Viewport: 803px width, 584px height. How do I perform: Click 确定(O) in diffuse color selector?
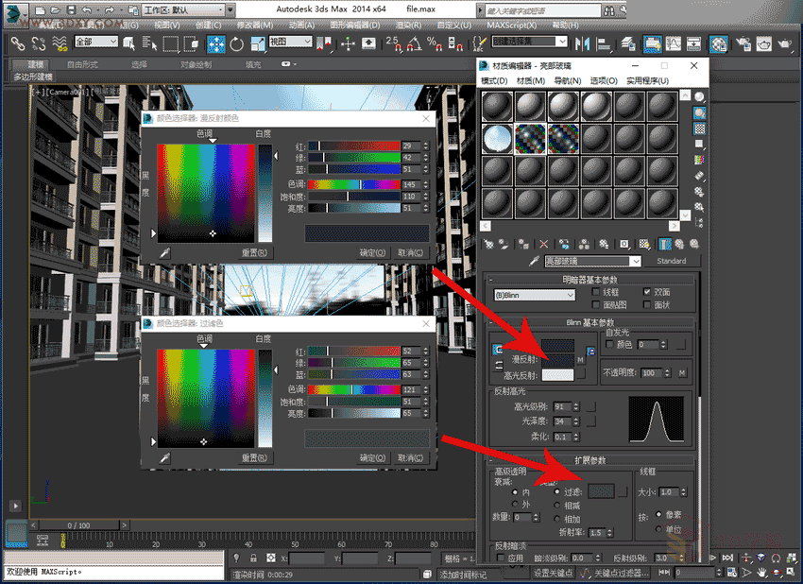pyautogui.click(x=372, y=252)
